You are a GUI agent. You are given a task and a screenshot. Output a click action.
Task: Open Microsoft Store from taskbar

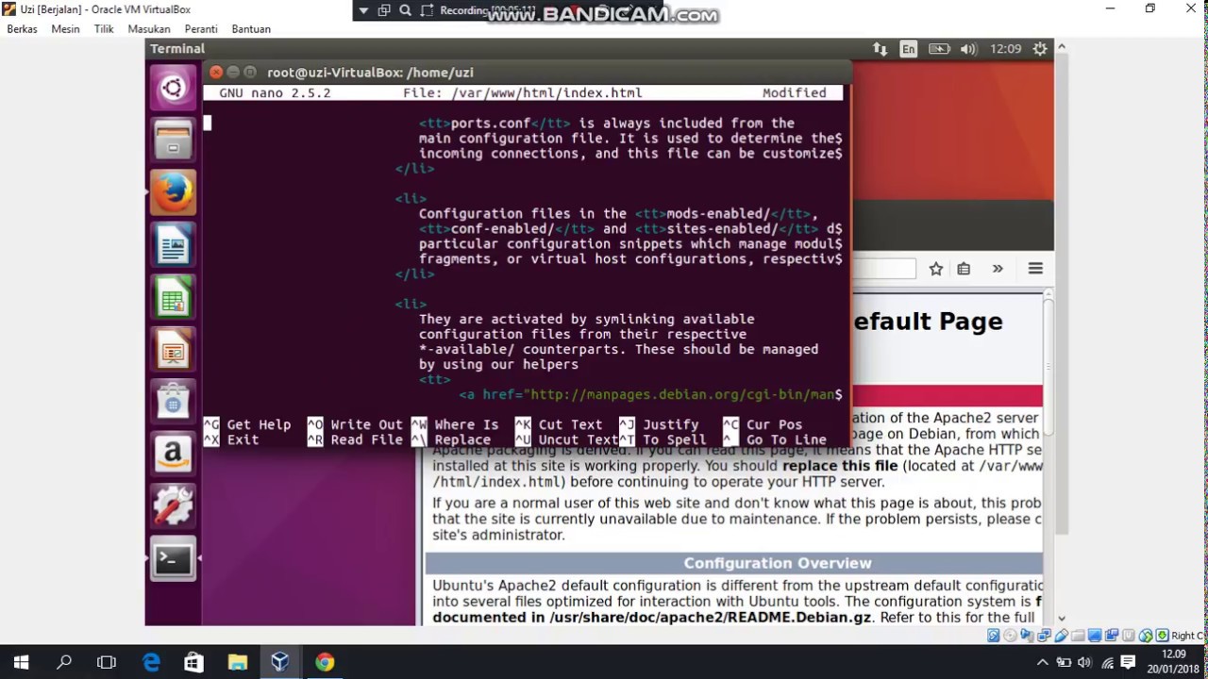point(193,662)
